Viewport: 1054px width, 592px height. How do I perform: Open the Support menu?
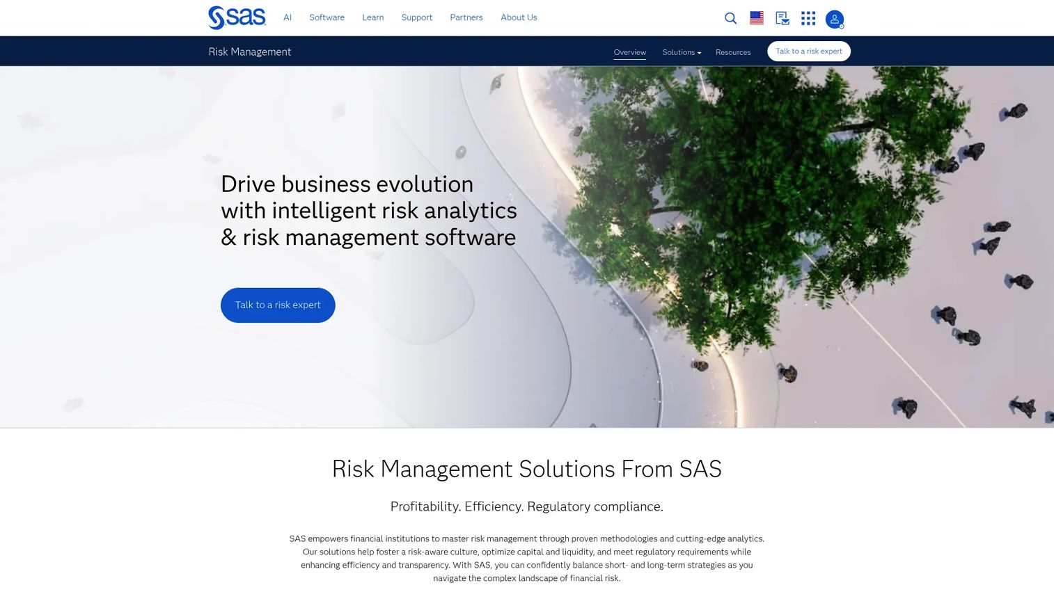pos(417,17)
